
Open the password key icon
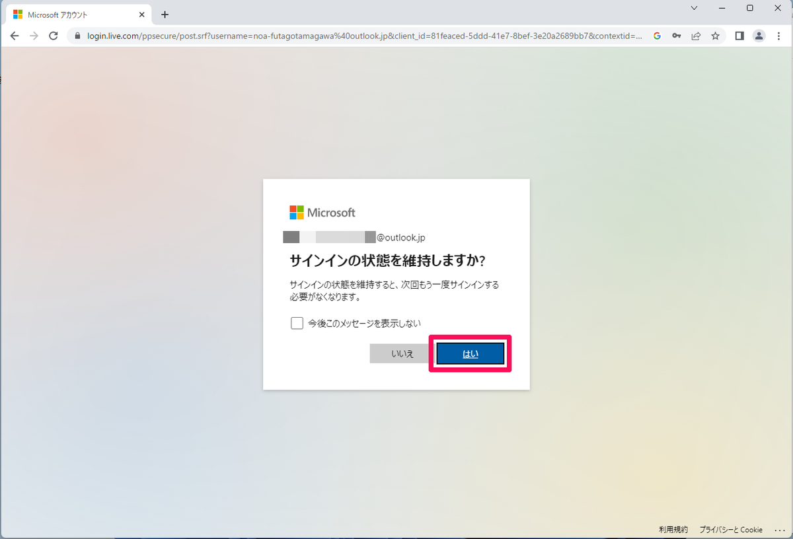tap(677, 36)
